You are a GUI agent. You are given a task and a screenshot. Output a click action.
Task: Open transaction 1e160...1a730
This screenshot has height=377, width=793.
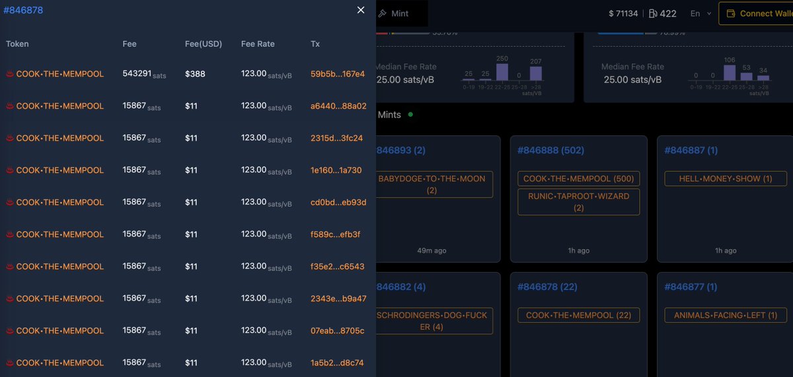tap(336, 170)
